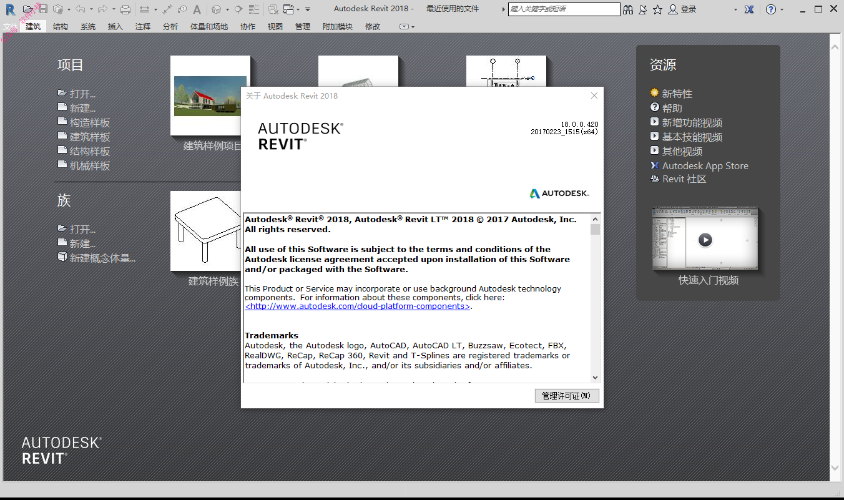Toggle the Thin Lines icon

pos(254,9)
